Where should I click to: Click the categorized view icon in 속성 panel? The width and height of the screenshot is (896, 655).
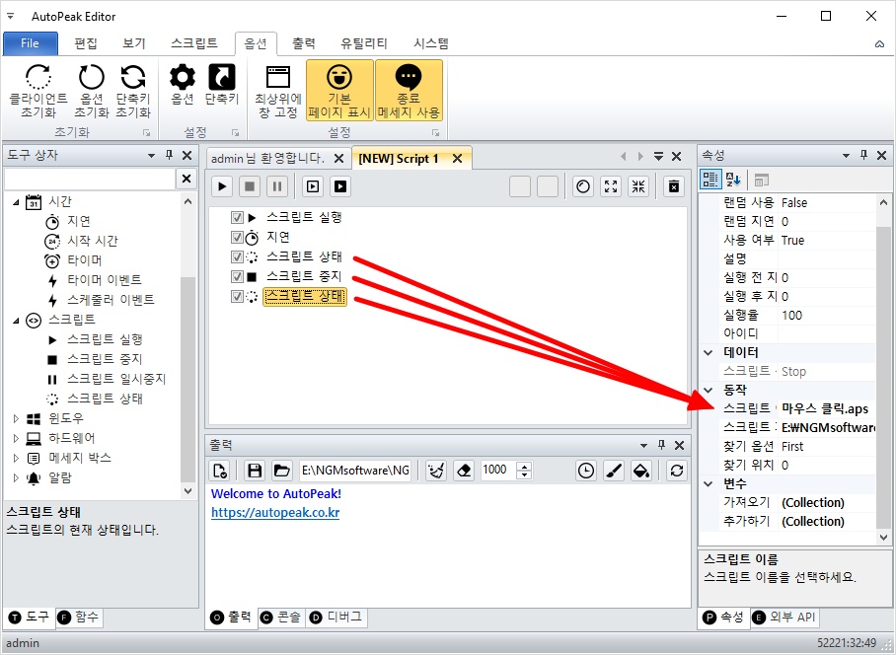tap(710, 180)
